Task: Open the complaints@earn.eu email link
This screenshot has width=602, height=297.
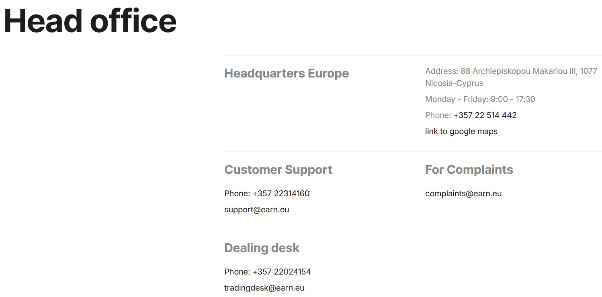Action: pyautogui.click(x=463, y=193)
